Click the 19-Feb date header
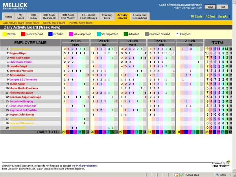Viewport: 236px width, 177px height. [76, 41]
